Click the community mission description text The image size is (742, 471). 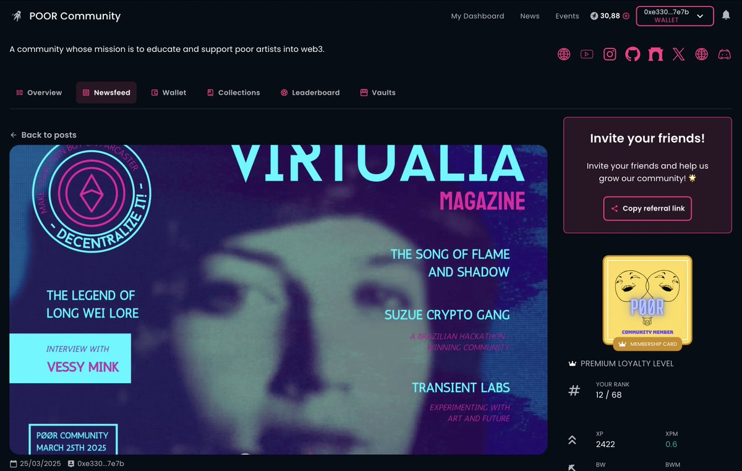[167, 49]
